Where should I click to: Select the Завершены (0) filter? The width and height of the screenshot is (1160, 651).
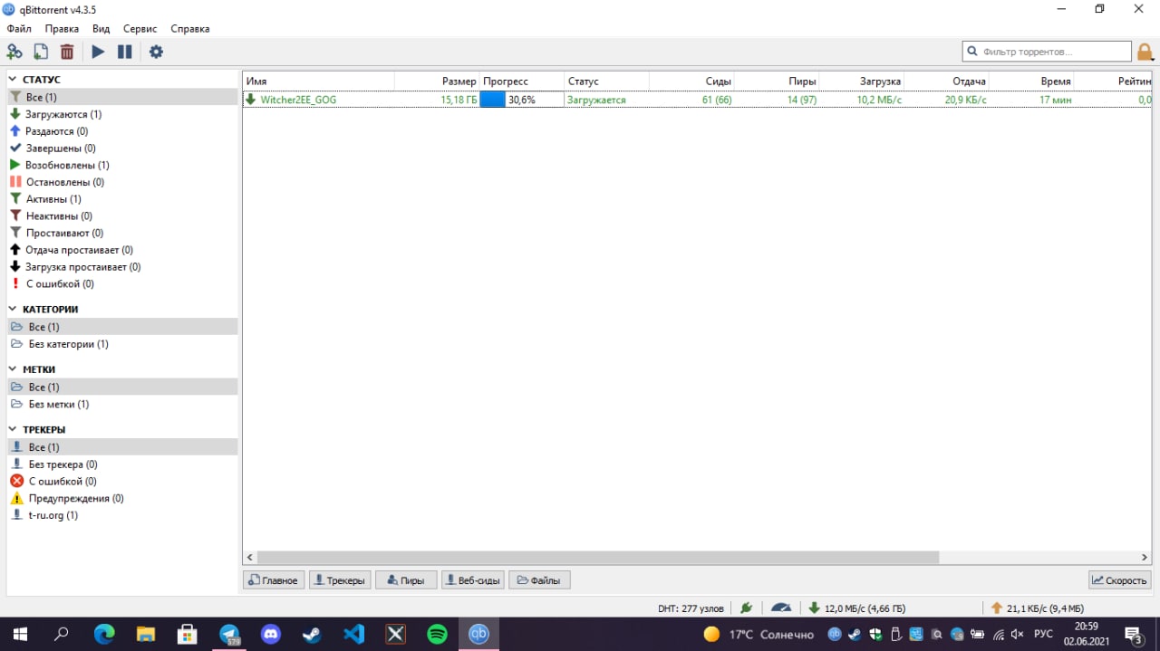(122, 148)
